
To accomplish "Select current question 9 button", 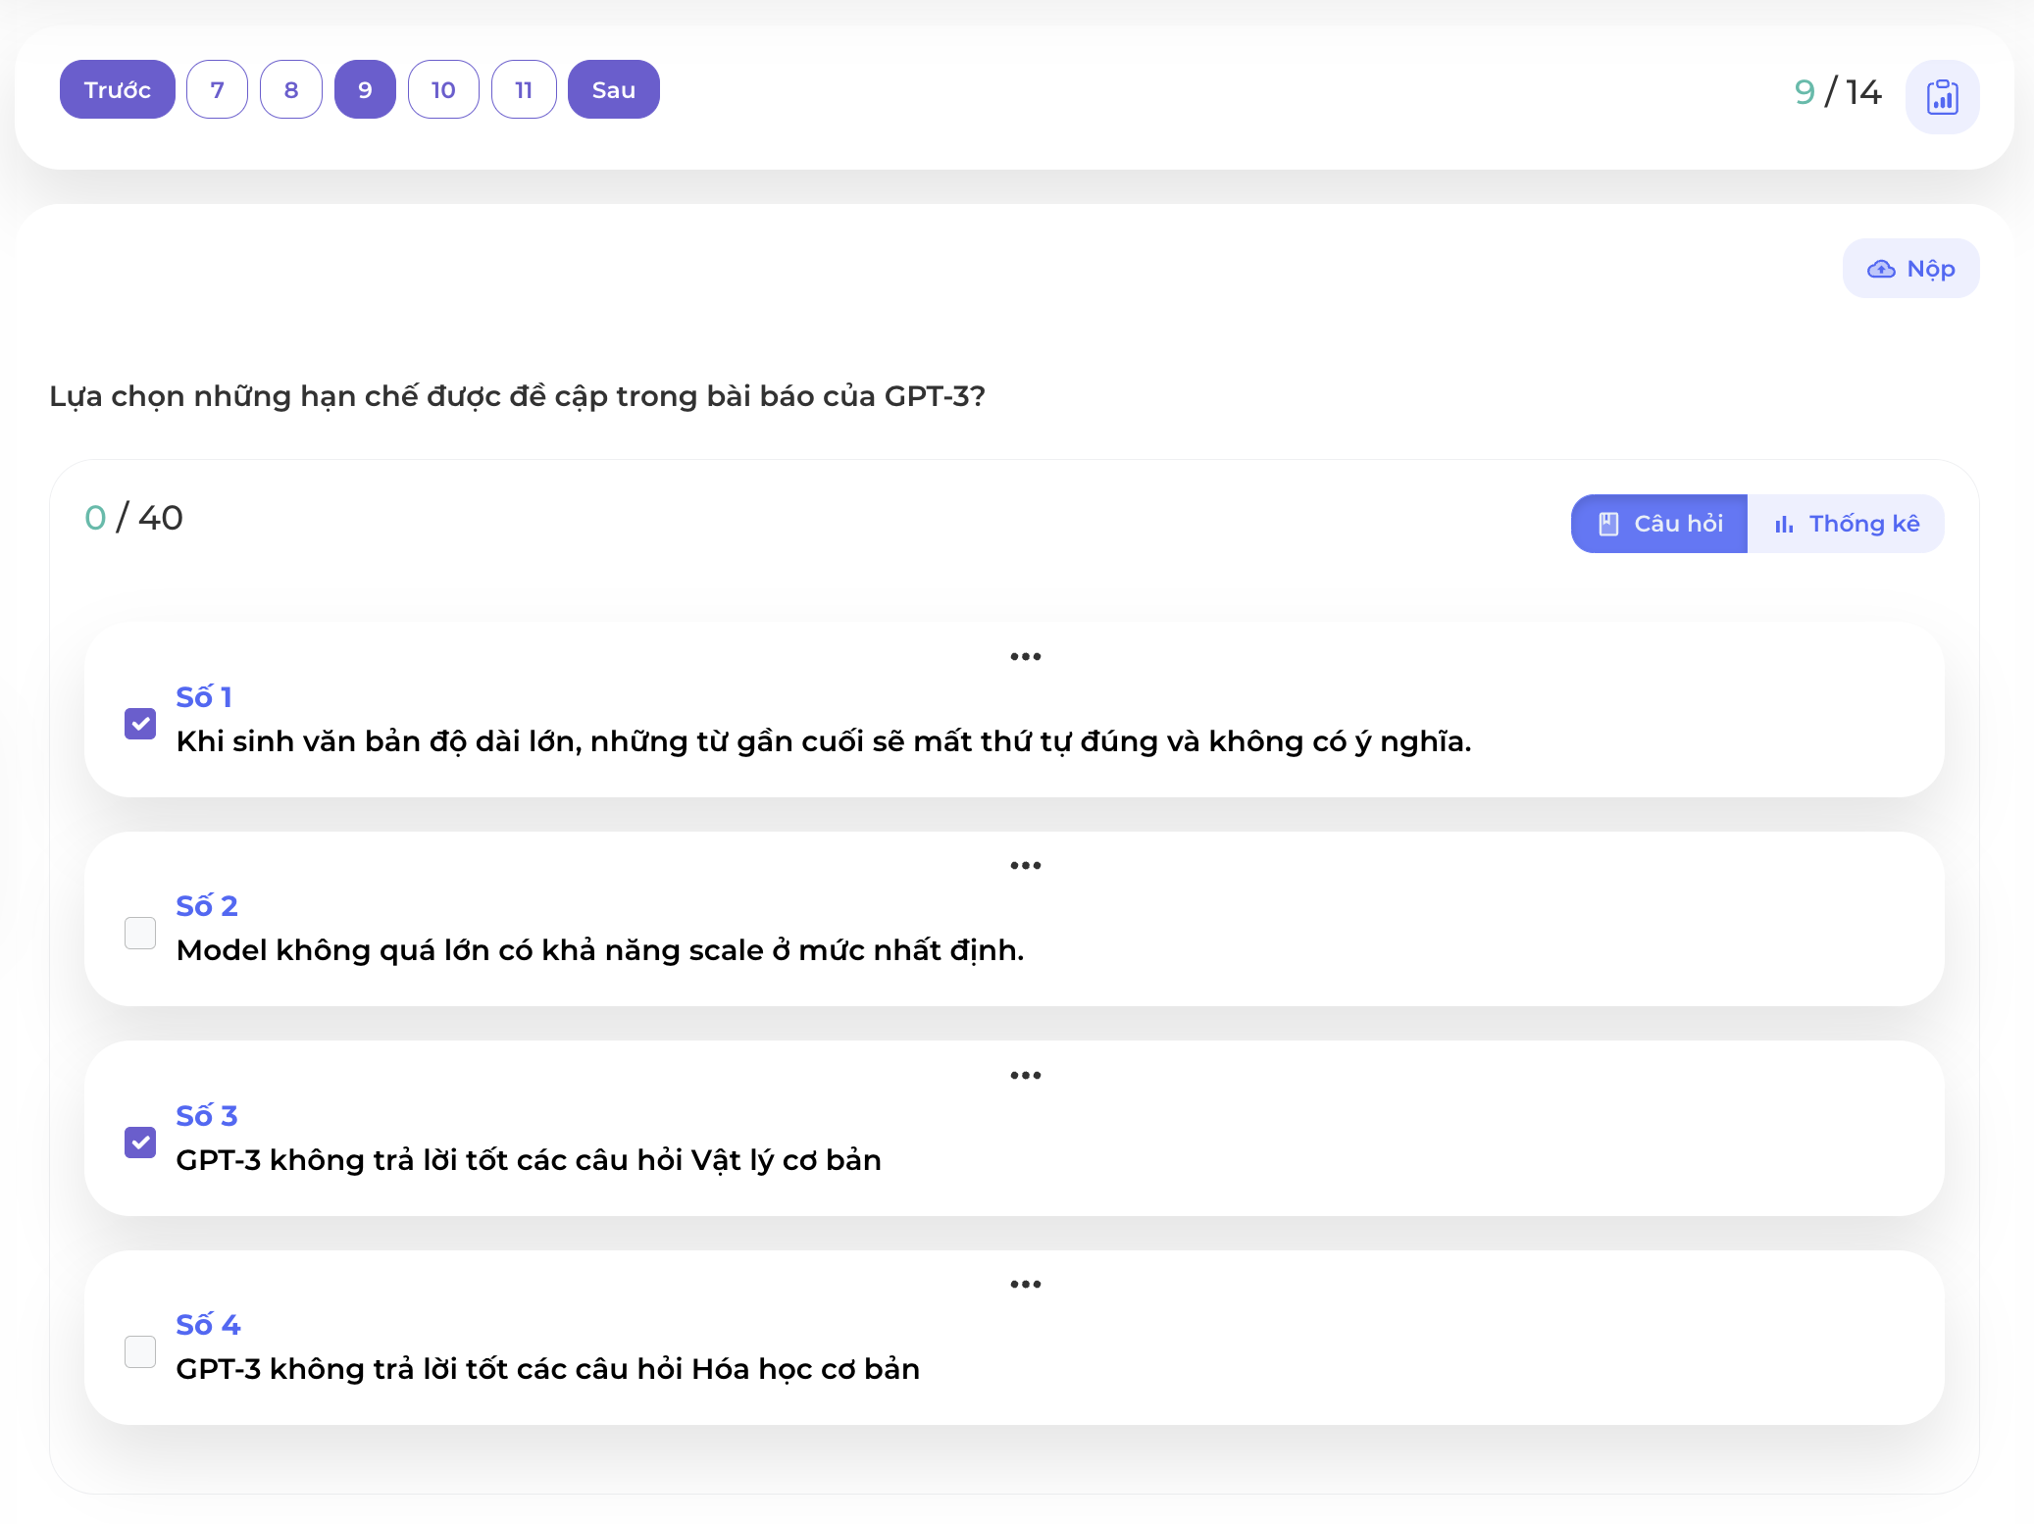I will tap(365, 89).
